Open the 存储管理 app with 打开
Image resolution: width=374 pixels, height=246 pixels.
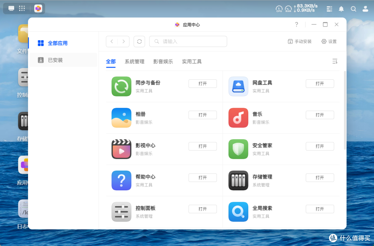coord(320,178)
